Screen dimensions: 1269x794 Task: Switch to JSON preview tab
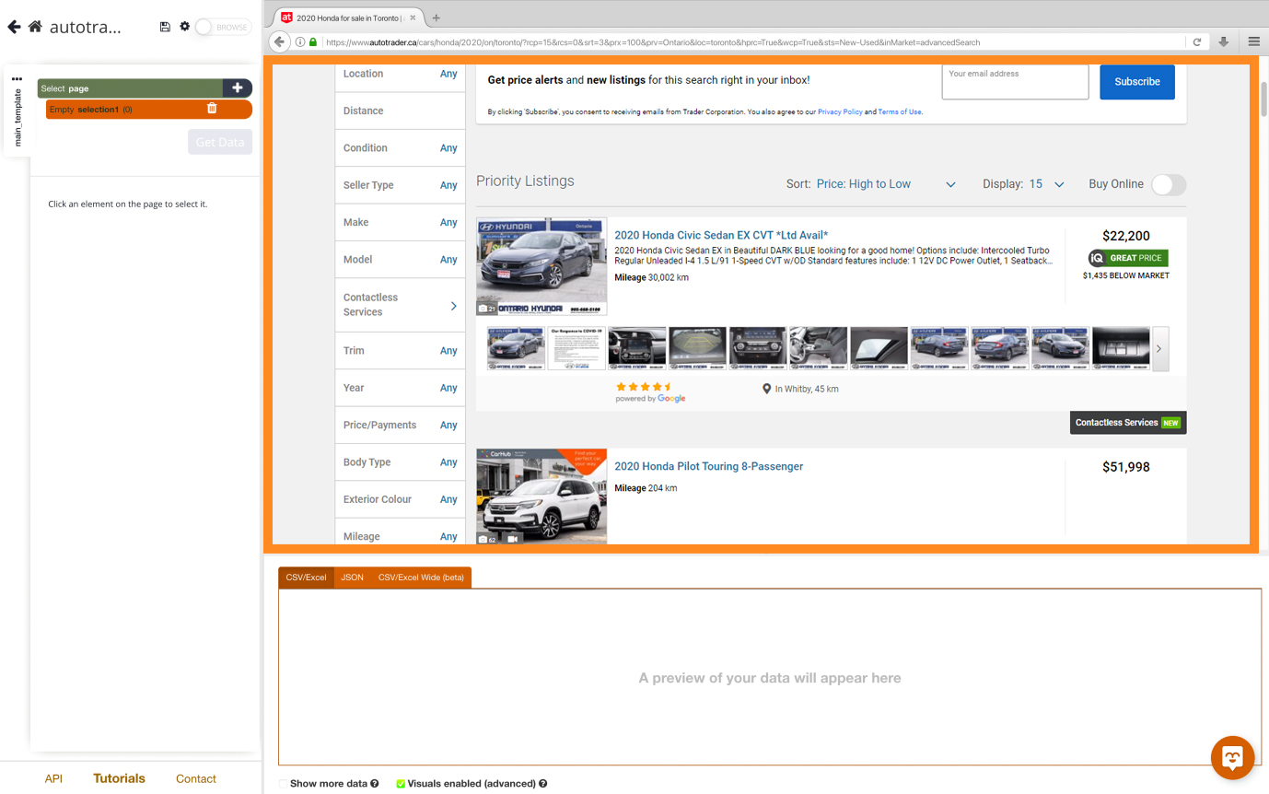tap(352, 578)
